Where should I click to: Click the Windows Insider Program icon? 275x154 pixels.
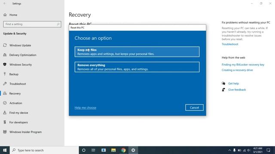point(5,132)
